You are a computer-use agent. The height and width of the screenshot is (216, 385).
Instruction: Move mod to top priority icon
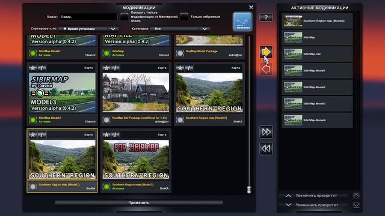356,196
